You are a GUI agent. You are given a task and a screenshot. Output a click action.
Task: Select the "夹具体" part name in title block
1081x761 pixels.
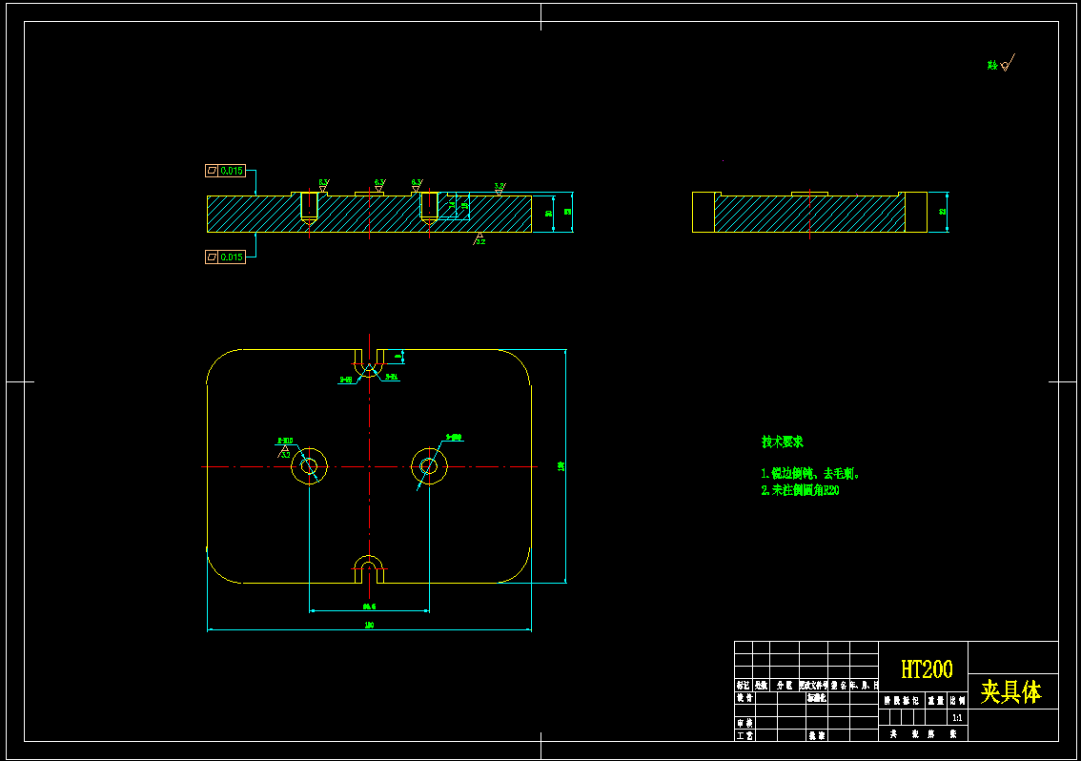[x=1010, y=691]
